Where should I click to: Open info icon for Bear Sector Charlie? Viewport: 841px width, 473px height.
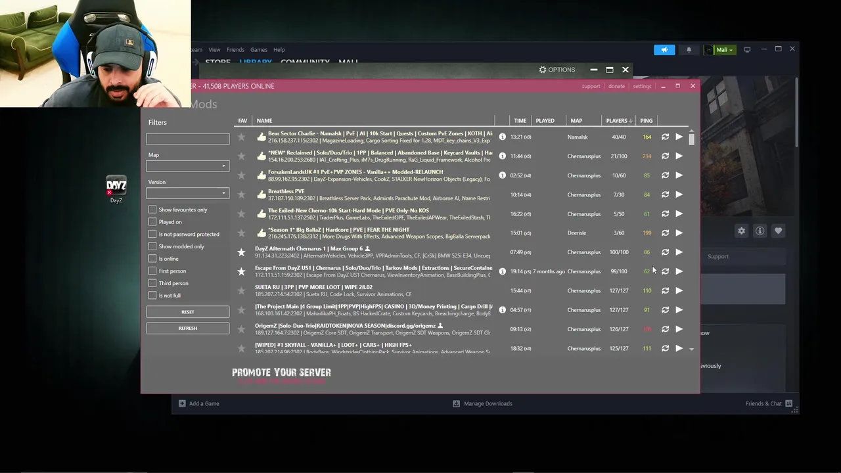tap(503, 137)
